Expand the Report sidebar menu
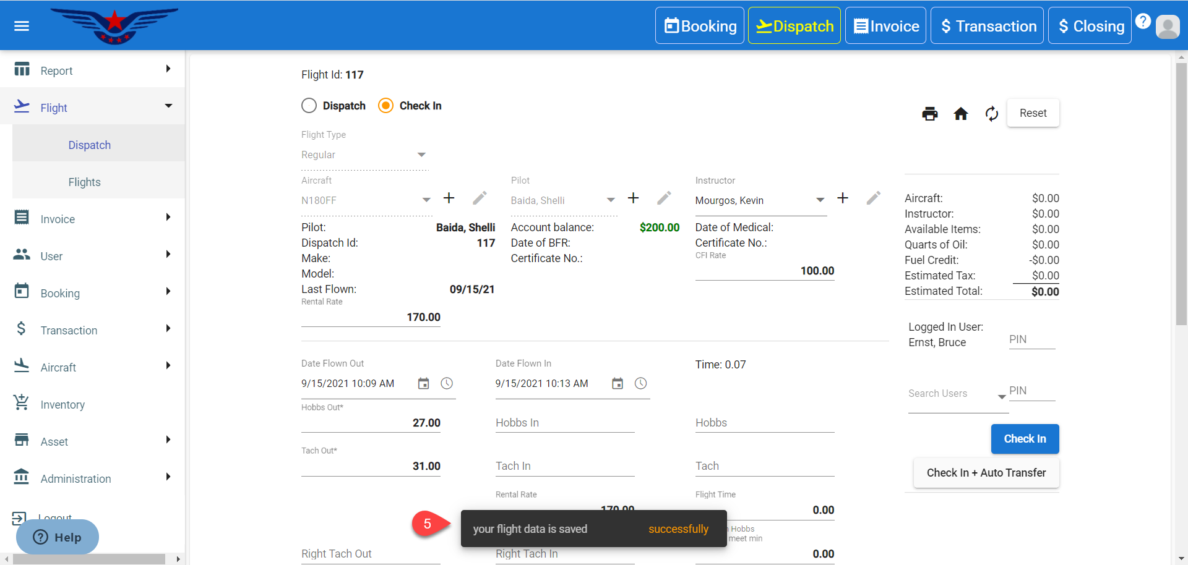This screenshot has width=1188, height=565. [93, 70]
